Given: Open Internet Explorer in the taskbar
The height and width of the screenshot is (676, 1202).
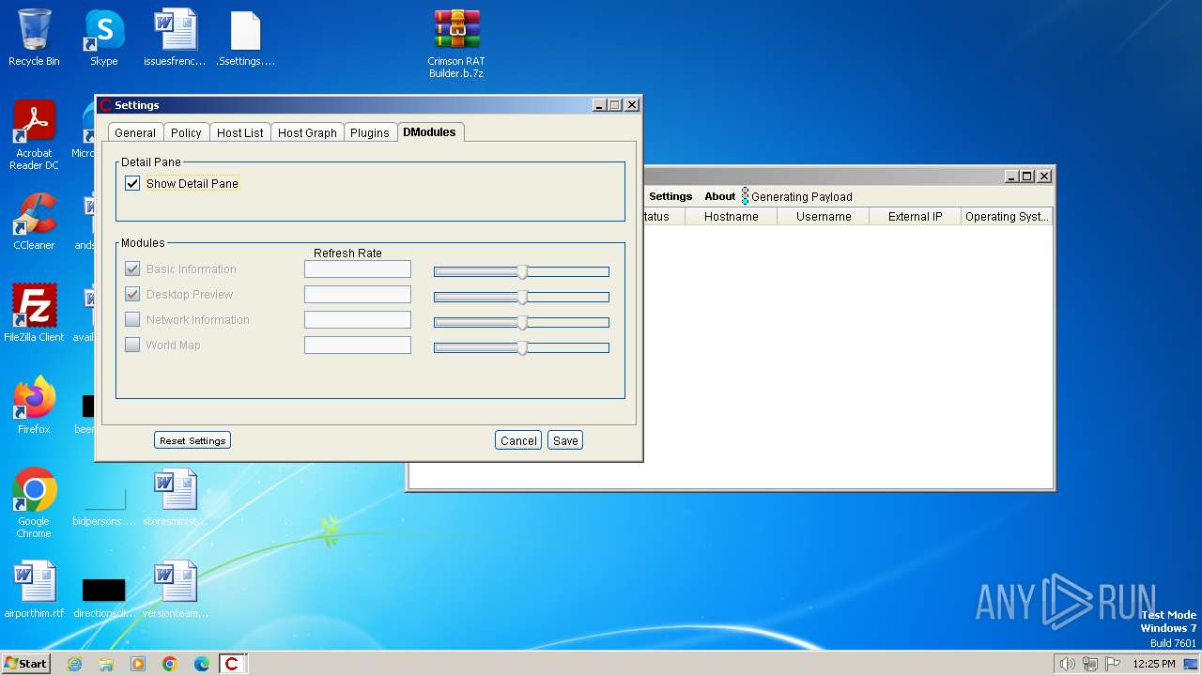Looking at the screenshot, I should tap(75, 664).
